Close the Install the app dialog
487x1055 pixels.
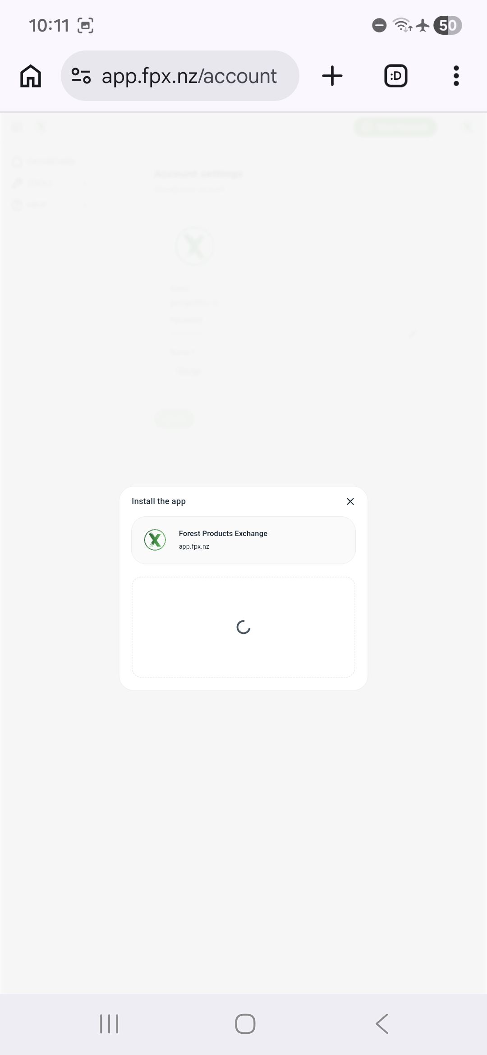(x=350, y=501)
